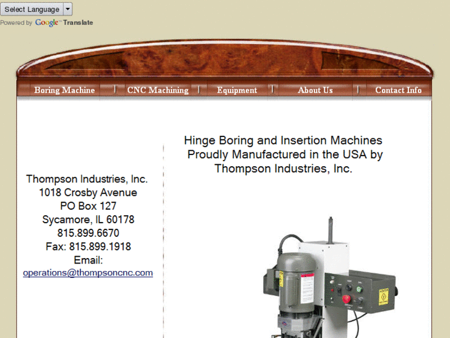Click the Sycamore, IL 60178 text
Viewport: 450px width, 338px height.
coord(88,220)
